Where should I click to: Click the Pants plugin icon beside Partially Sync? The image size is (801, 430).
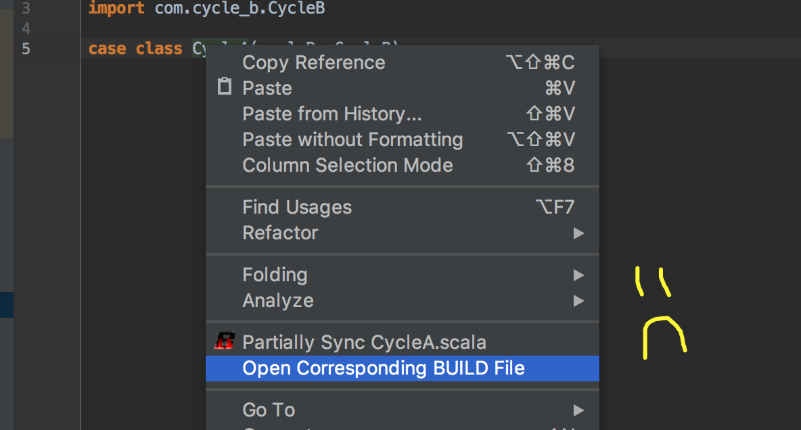[x=225, y=341]
